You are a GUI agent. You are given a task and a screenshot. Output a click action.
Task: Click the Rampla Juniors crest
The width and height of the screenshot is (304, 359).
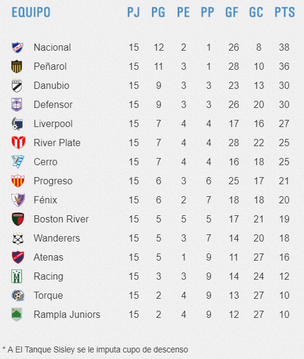17,314
